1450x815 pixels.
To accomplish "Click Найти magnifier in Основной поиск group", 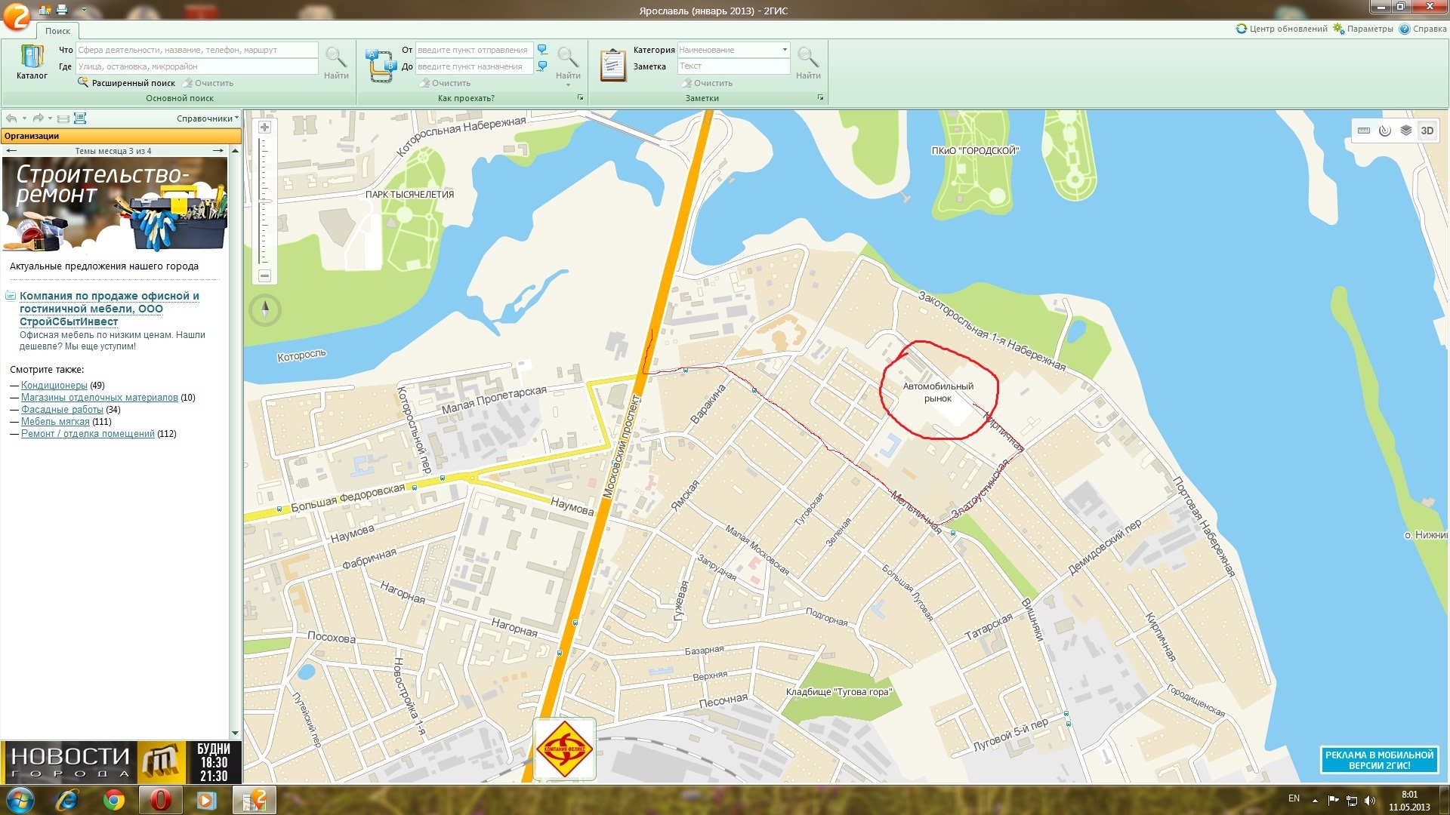I will (336, 62).
